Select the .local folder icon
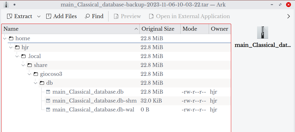 coord(23,56)
